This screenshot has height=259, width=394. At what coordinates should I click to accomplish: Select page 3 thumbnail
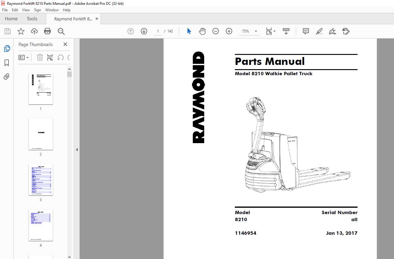coord(41,180)
